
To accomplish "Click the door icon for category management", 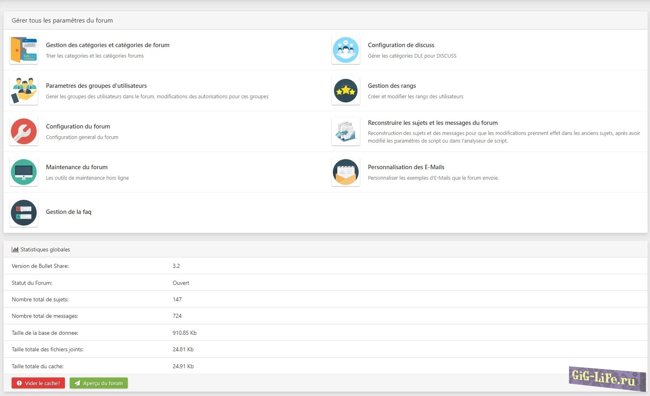I will click(24, 50).
